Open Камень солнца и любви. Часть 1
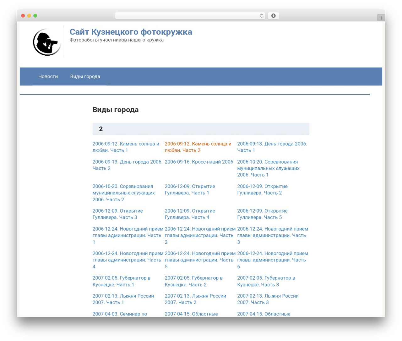Screen dimensions: 402x341 (x=126, y=147)
